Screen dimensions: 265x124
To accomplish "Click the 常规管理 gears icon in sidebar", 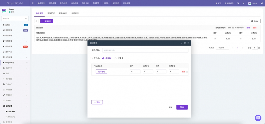I will [x=4, y=30].
